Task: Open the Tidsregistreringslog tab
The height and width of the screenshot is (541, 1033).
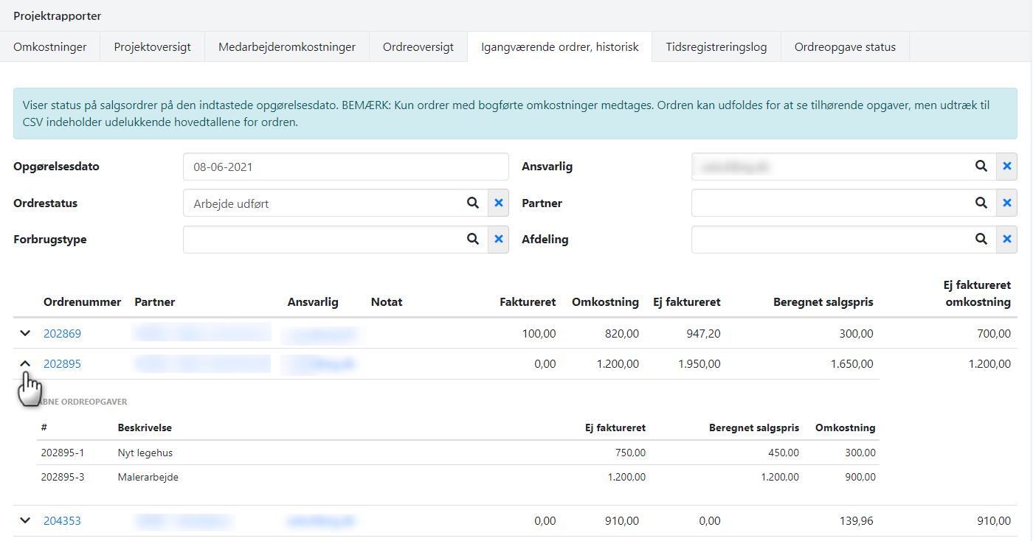Action: pyautogui.click(x=716, y=47)
